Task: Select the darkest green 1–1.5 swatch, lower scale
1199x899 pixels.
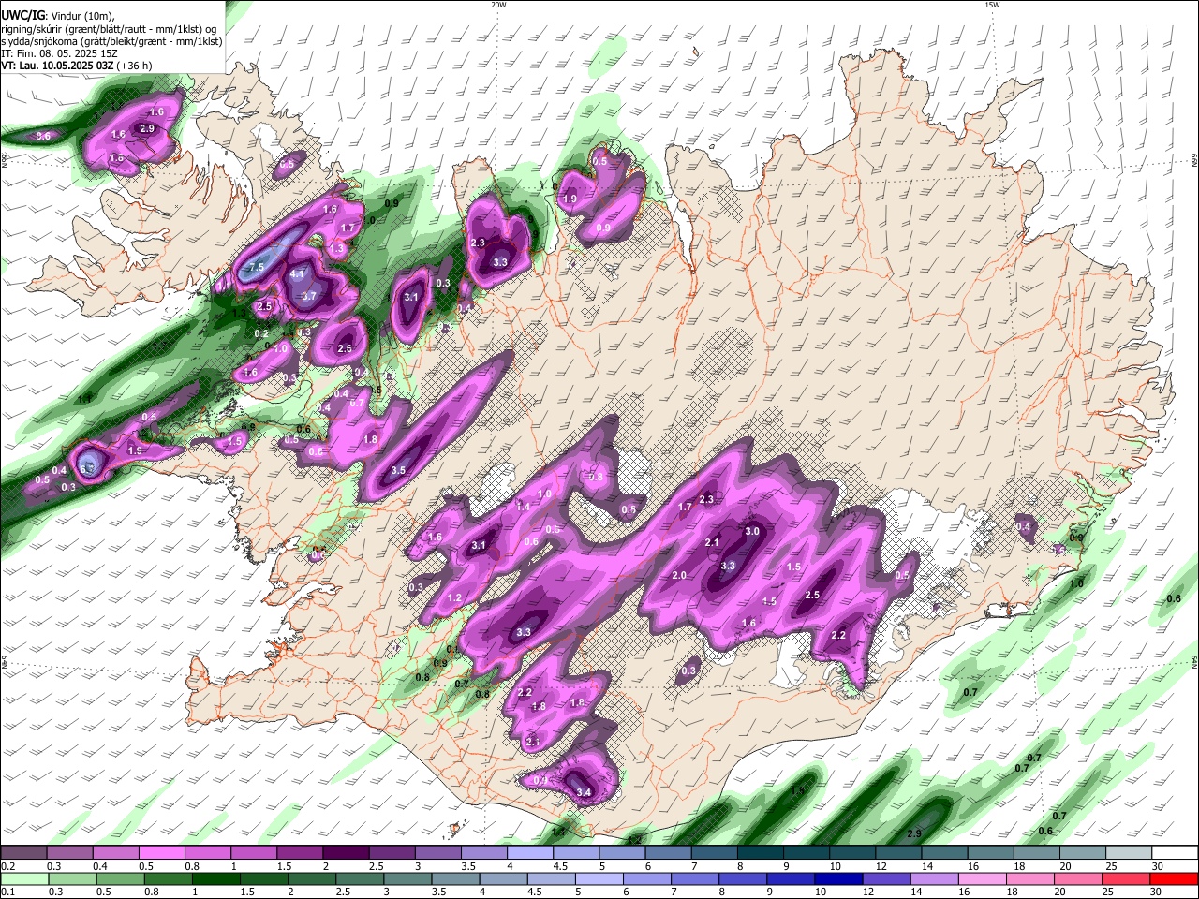Action: 216,879
